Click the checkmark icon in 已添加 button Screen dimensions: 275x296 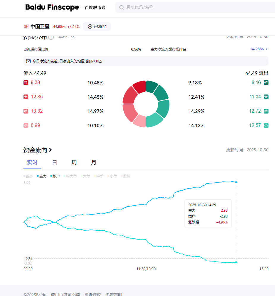(90, 27)
